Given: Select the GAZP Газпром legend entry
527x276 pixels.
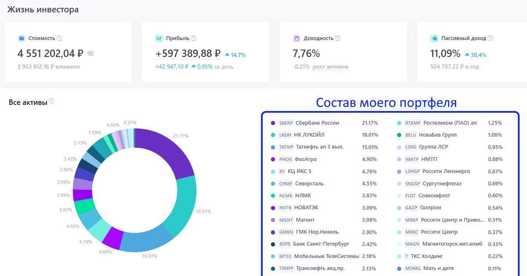Looking at the screenshot, I should (x=430, y=207).
